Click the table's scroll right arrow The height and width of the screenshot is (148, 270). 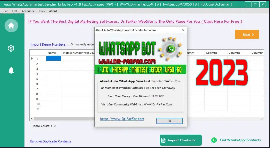pyautogui.click(x=262, y=119)
